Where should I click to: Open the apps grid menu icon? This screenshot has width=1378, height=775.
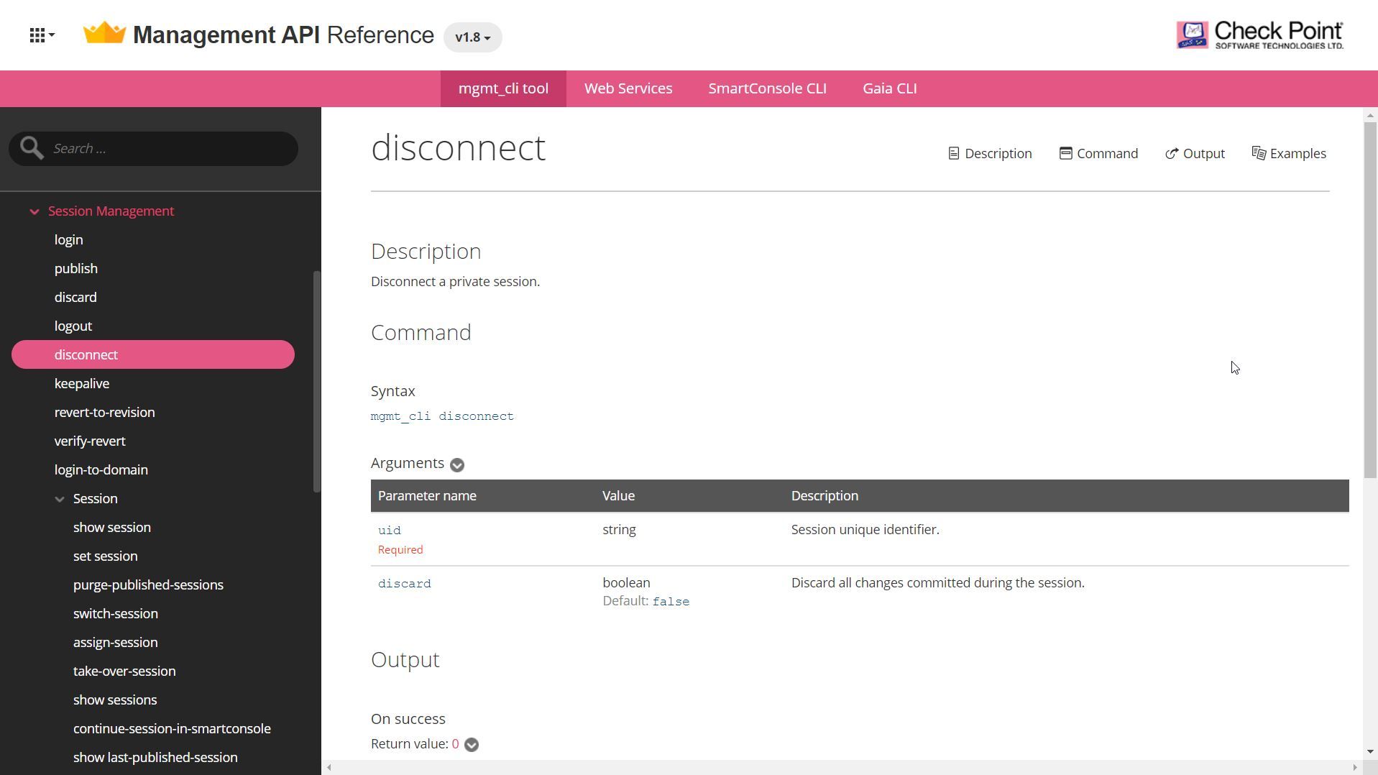point(41,35)
